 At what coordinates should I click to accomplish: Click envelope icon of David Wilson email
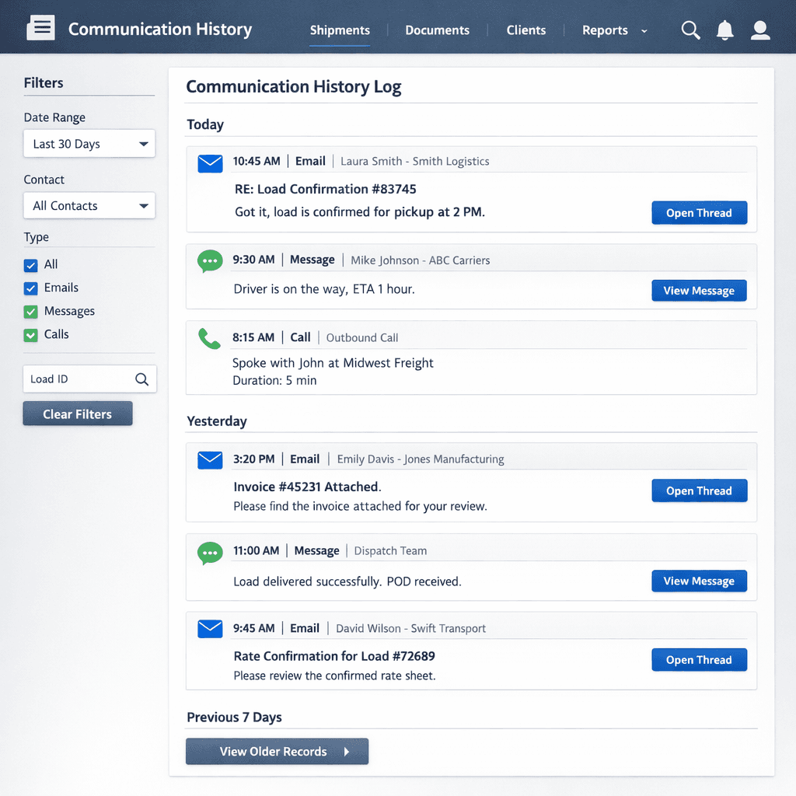(x=210, y=629)
